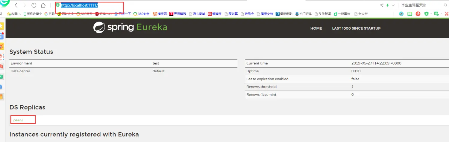Click the Renews (last min) row label
This screenshot has height=142, width=449.
[x=261, y=94]
